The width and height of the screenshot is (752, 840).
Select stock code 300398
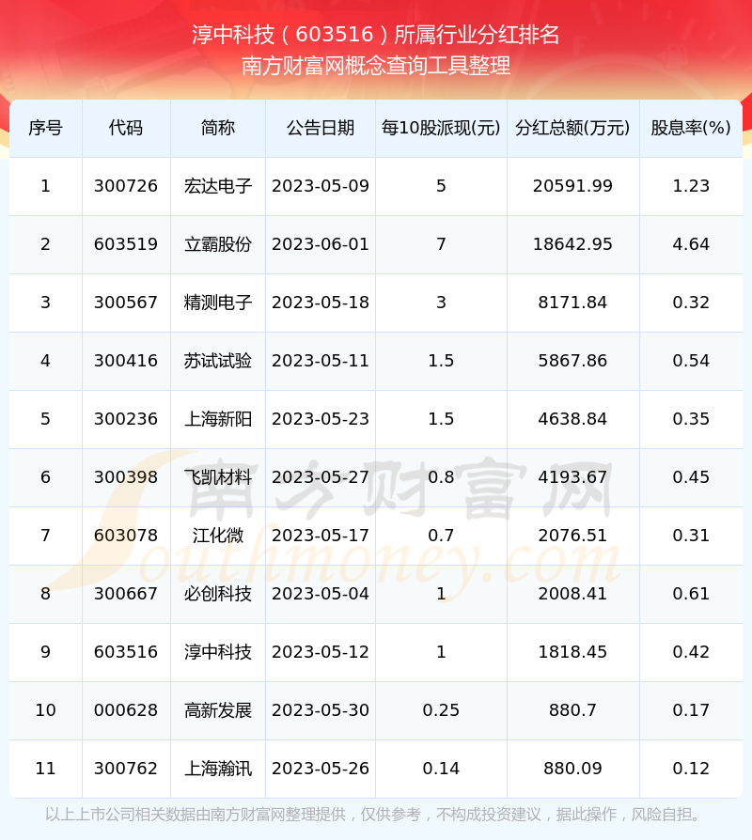pyautogui.click(x=126, y=477)
